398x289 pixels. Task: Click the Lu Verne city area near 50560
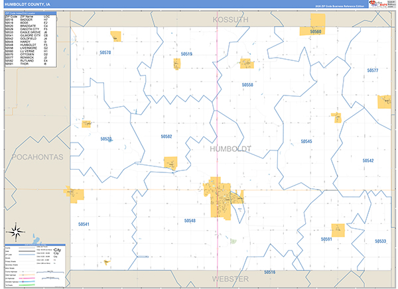click(316, 25)
